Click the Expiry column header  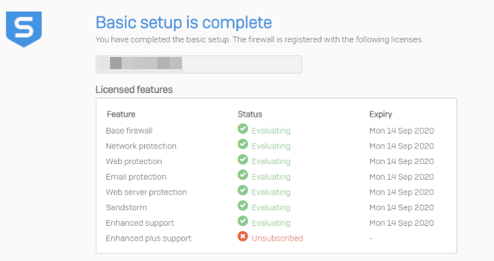pyautogui.click(x=381, y=115)
